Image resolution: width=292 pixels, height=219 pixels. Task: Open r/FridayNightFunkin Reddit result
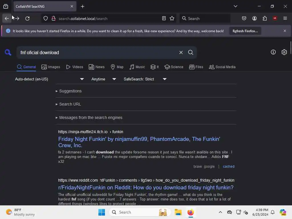(146, 188)
